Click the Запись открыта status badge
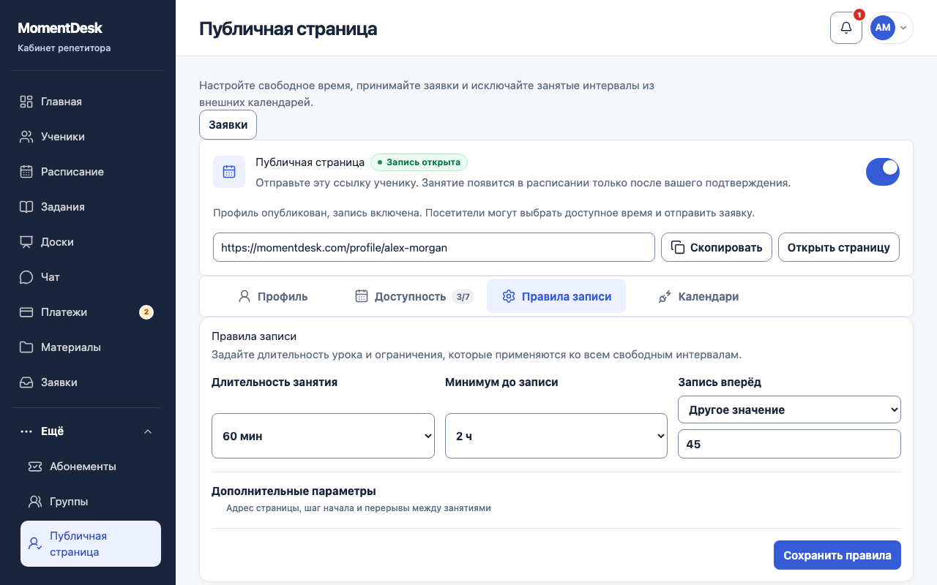 (x=419, y=162)
